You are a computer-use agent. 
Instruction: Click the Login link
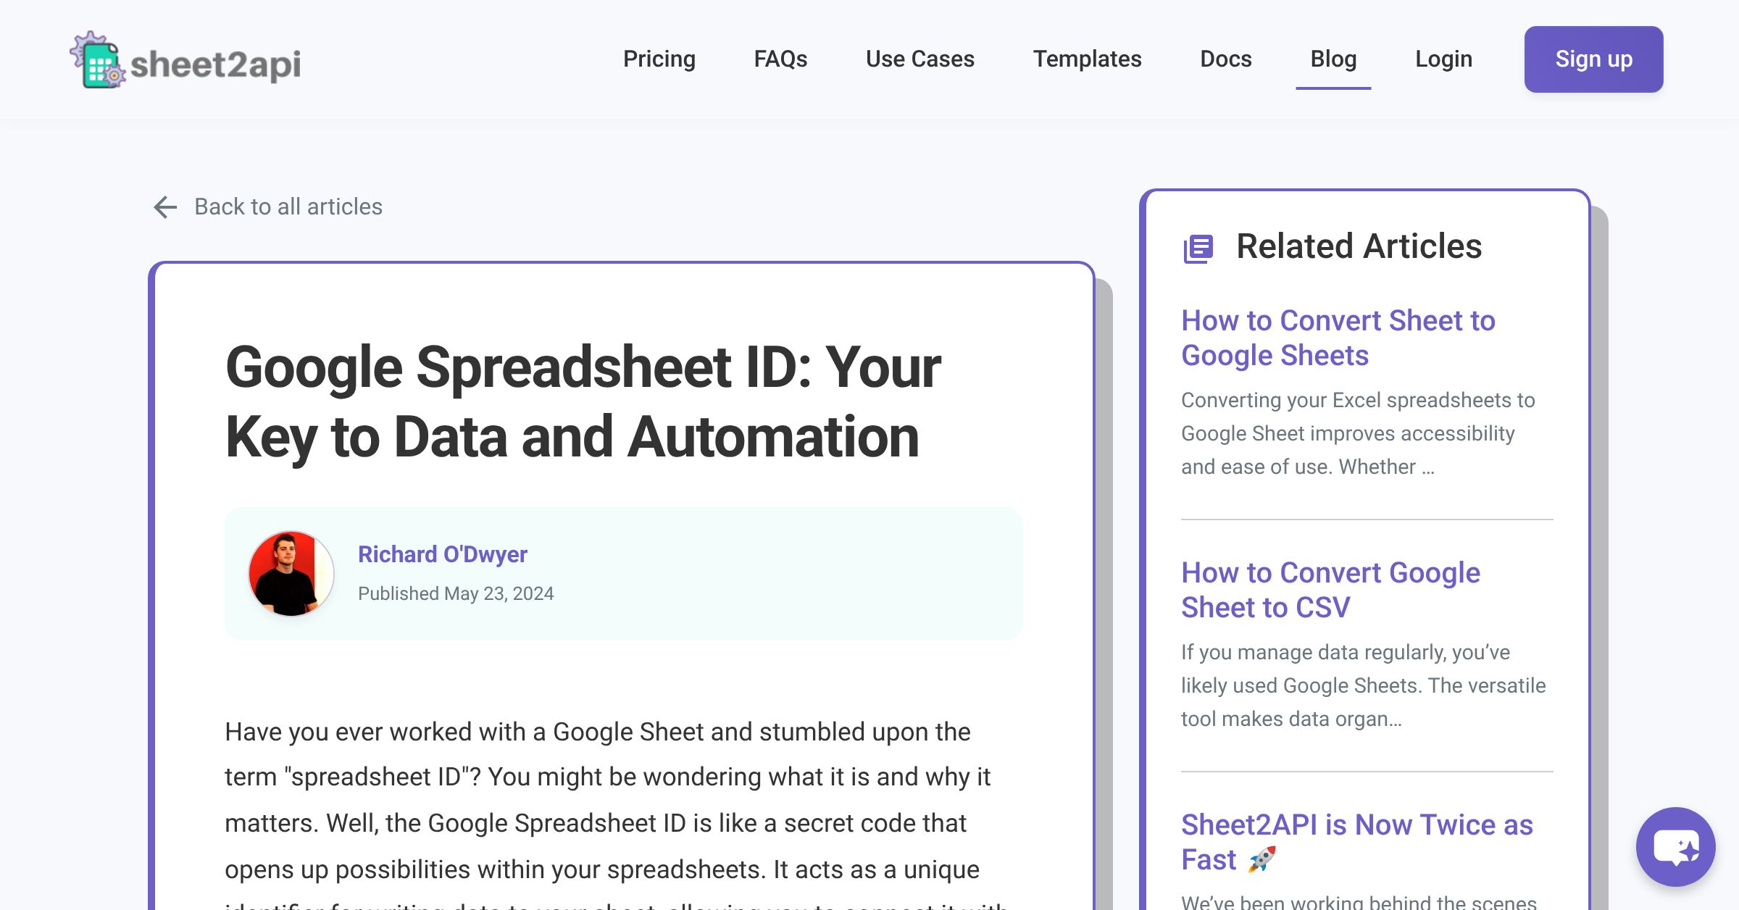[1443, 59]
